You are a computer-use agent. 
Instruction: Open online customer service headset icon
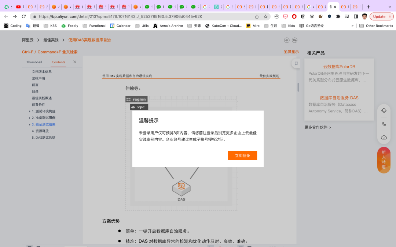tap(384, 111)
